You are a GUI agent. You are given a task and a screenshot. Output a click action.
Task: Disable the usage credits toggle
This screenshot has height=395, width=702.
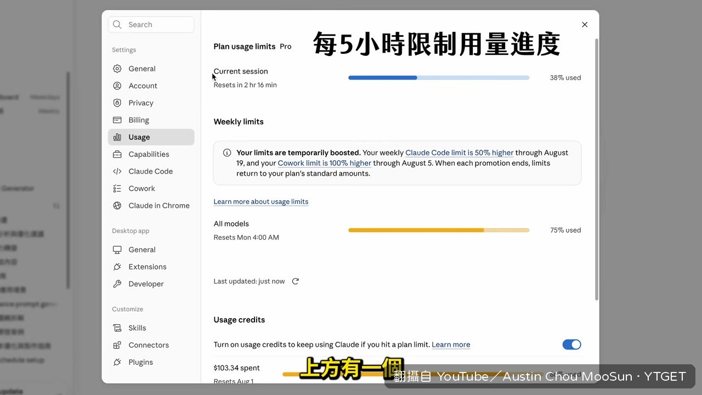pos(571,345)
